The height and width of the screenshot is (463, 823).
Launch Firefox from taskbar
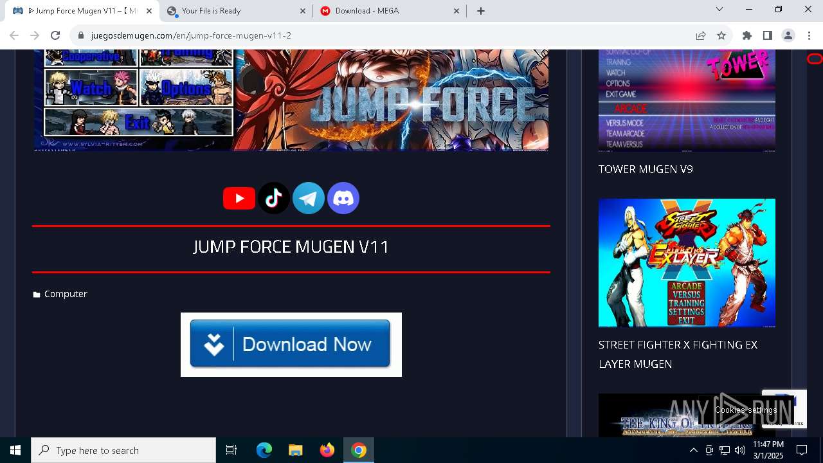click(327, 450)
